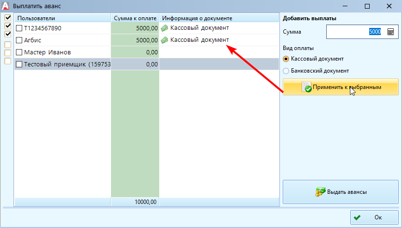The width and height of the screenshot is (402, 228).
Task: Choose Банковский документ as payment type
Action: pos(286,71)
